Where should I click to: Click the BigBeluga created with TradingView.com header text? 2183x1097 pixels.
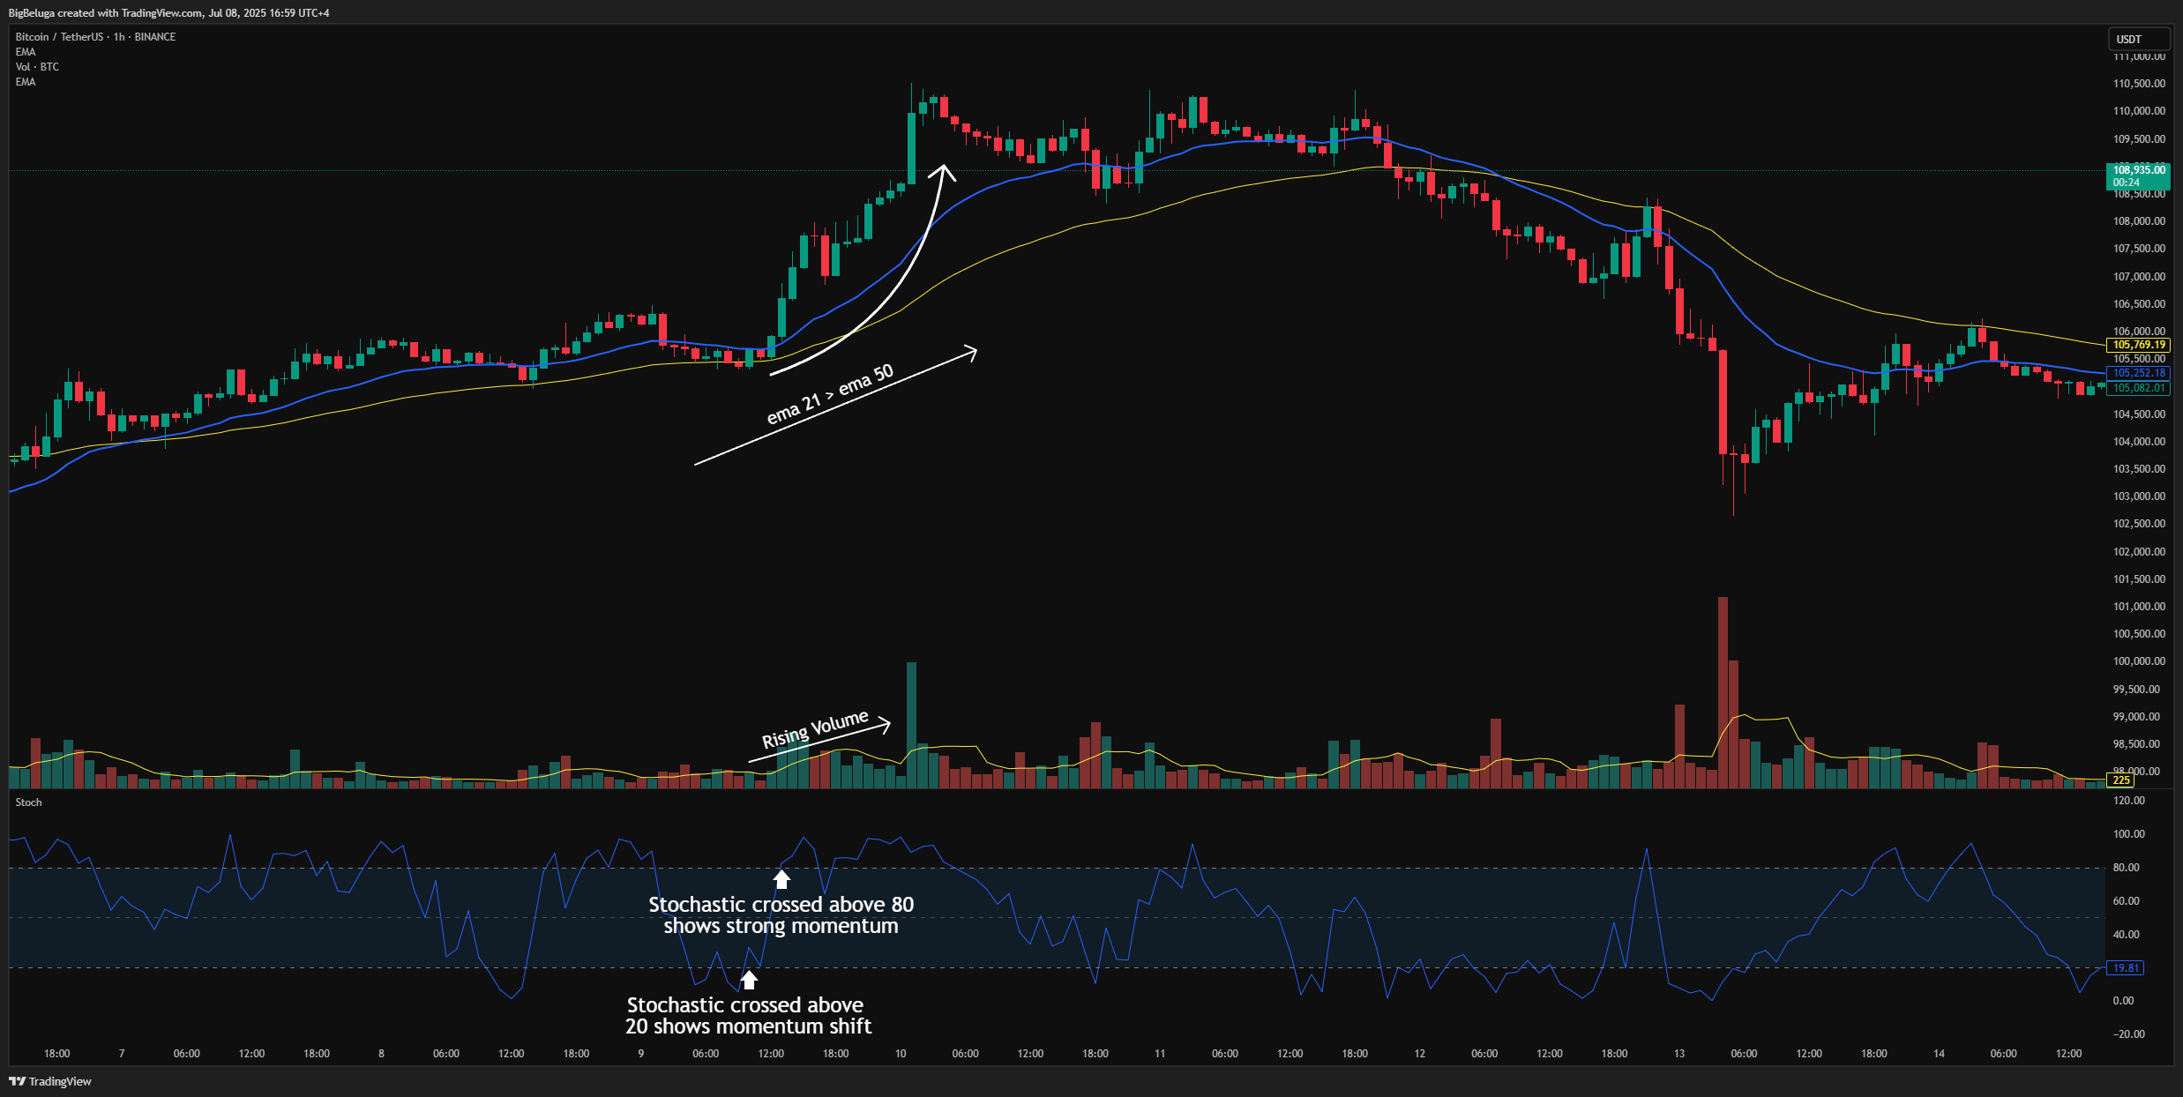point(168,13)
